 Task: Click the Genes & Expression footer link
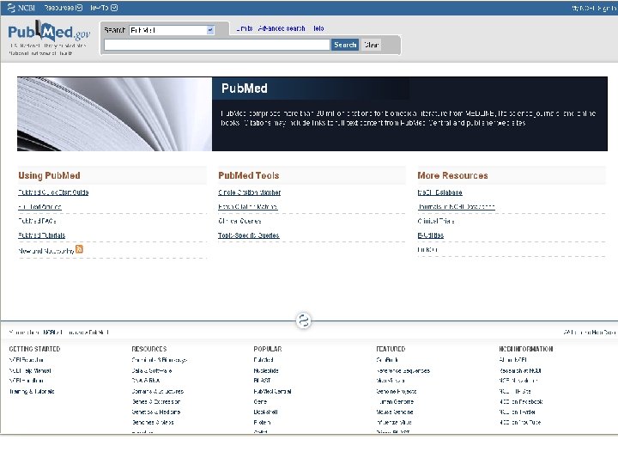pos(156,401)
